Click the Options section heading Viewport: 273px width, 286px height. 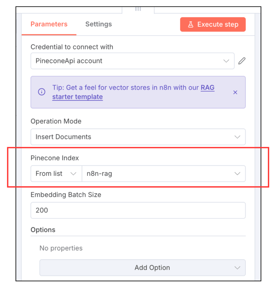click(43, 230)
